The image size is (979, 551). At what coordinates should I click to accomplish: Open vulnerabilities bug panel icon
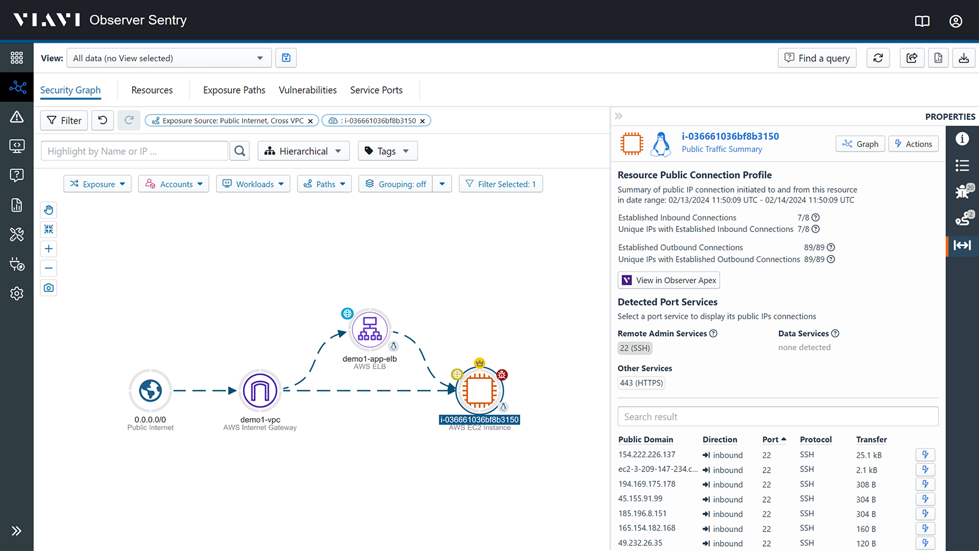963,191
